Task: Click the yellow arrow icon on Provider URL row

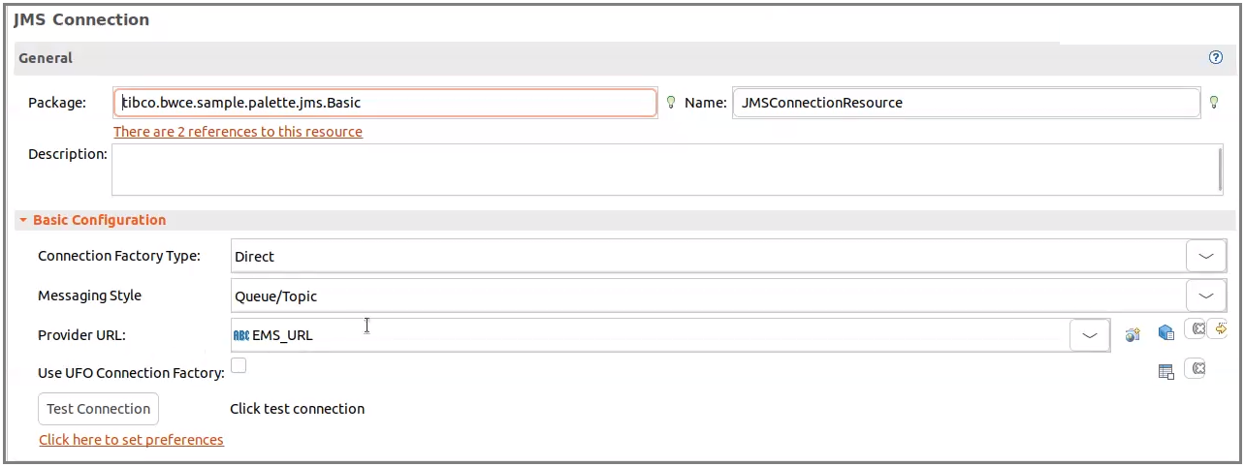Action: [1220, 329]
